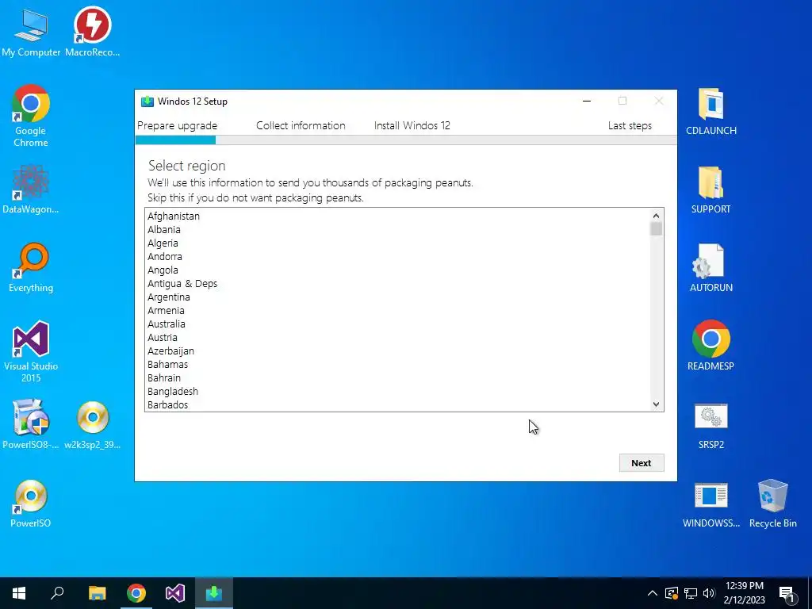Click Last steps label
This screenshot has height=609, width=812.
[630, 126]
